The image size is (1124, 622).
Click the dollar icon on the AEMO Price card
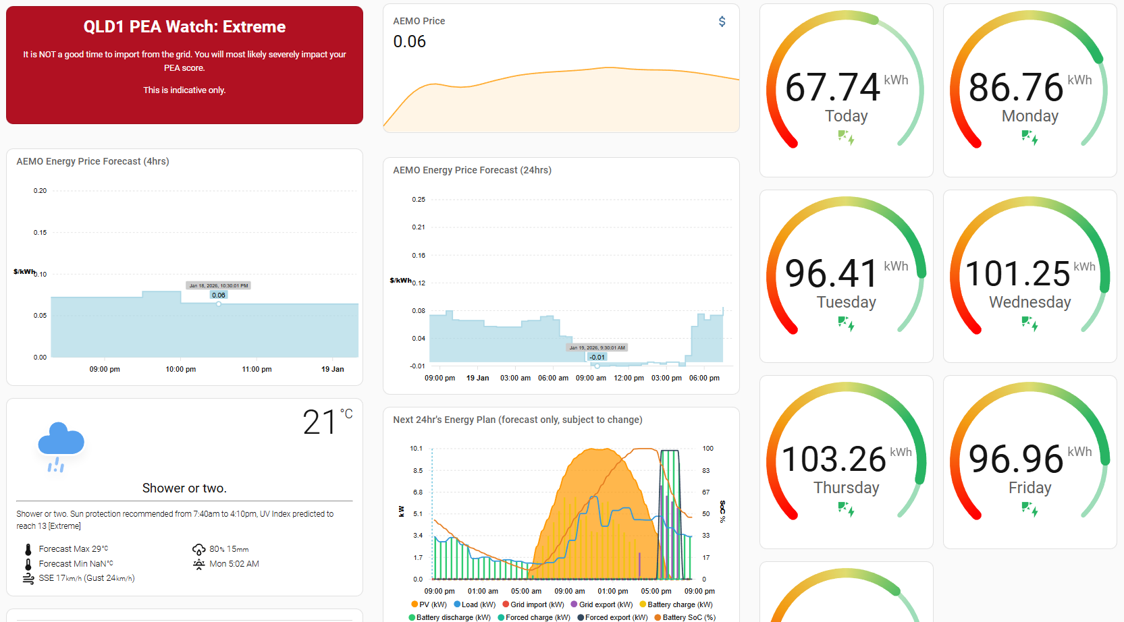(722, 21)
